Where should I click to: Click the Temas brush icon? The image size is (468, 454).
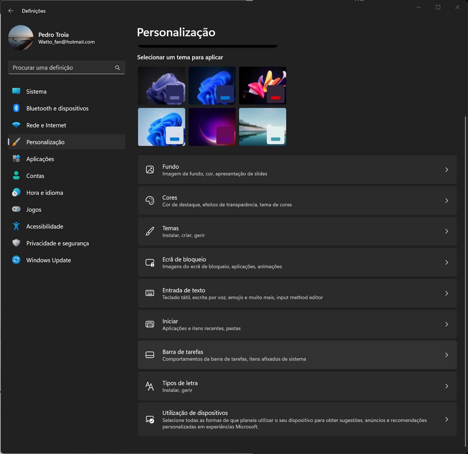point(150,231)
